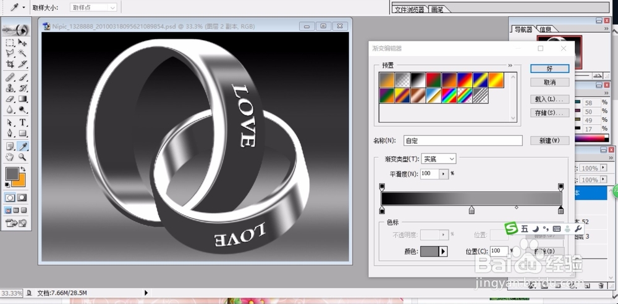Click the 载入(L)... load button

549,99
